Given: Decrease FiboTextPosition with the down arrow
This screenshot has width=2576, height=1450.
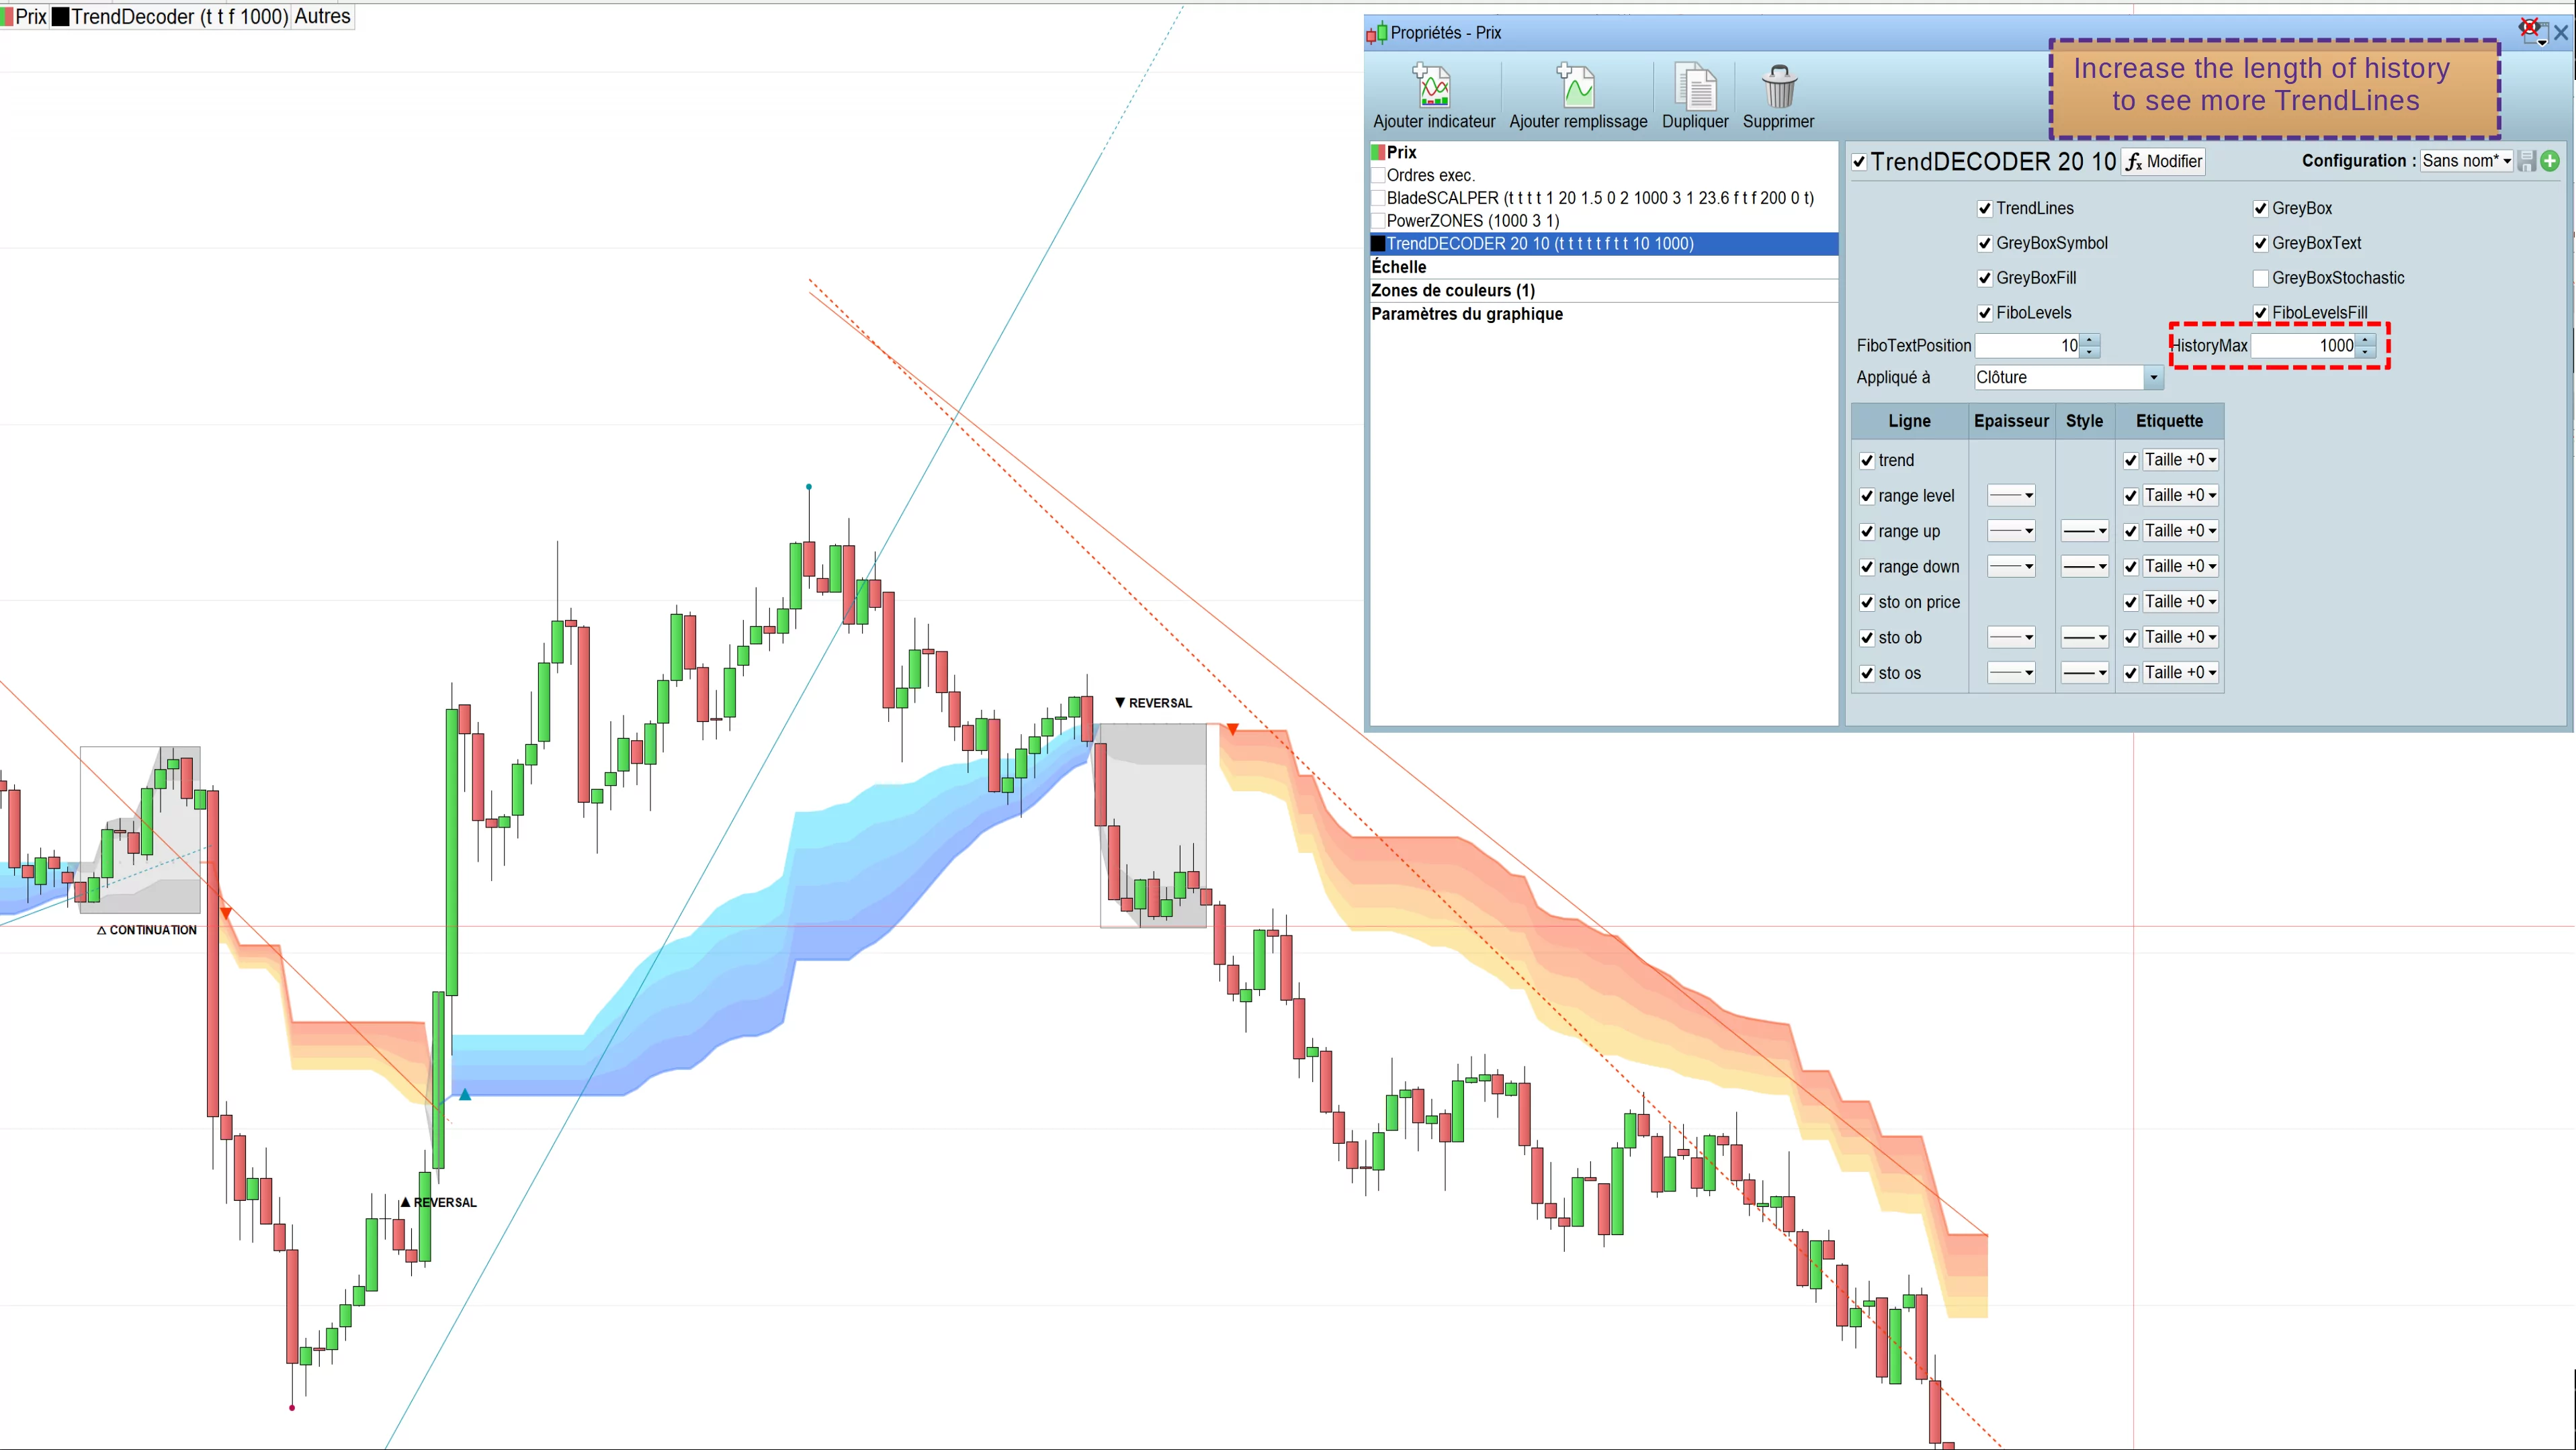Looking at the screenshot, I should [x=2090, y=352].
